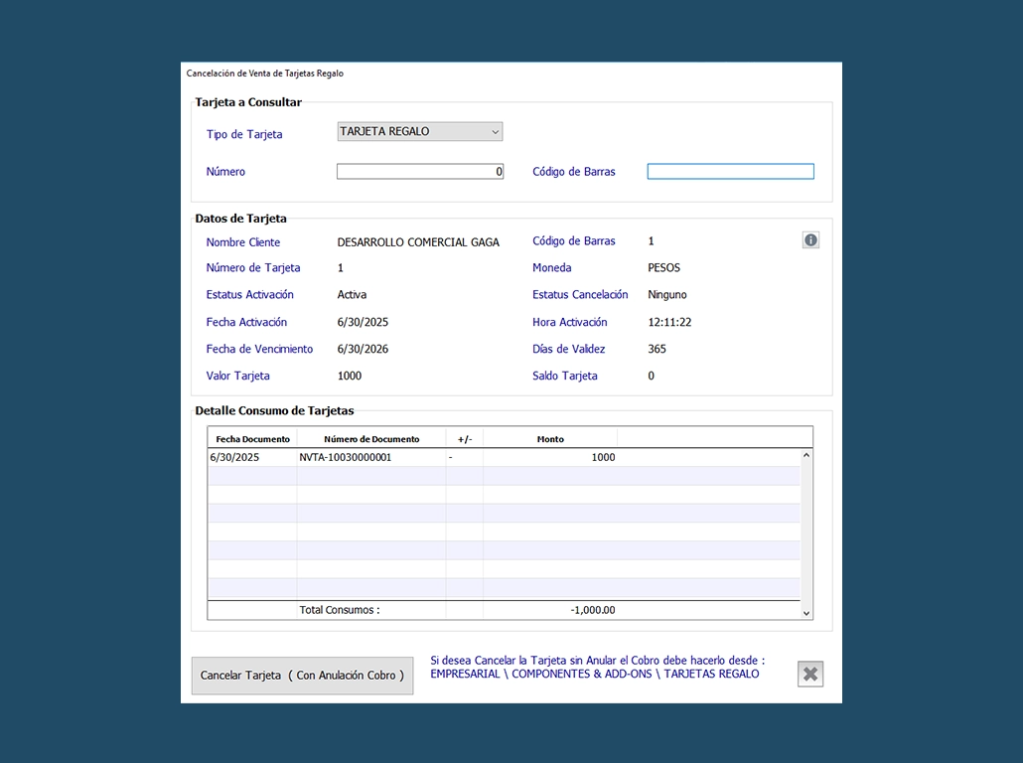
Task: Click the Código de Barras text box
Action: [730, 172]
